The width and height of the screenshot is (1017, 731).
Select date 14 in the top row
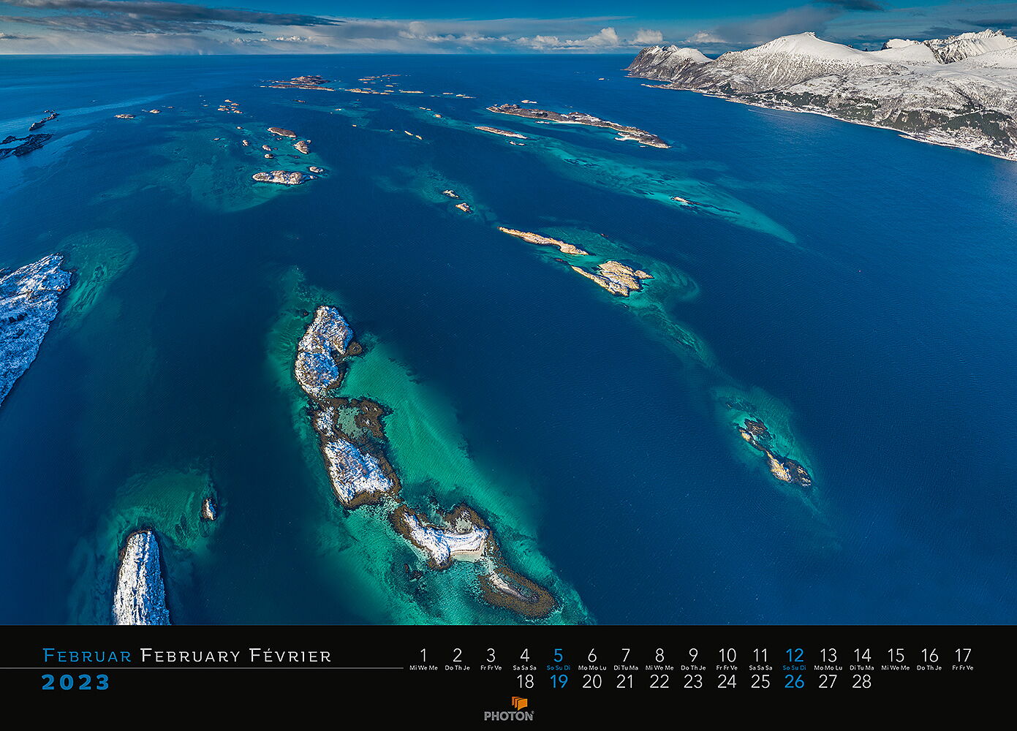coord(862,655)
